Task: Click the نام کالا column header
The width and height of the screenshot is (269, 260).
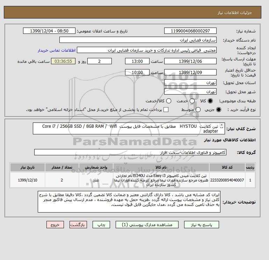Action: coord(161,167)
